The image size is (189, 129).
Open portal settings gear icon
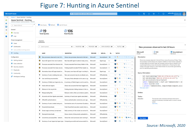coord(154,14)
